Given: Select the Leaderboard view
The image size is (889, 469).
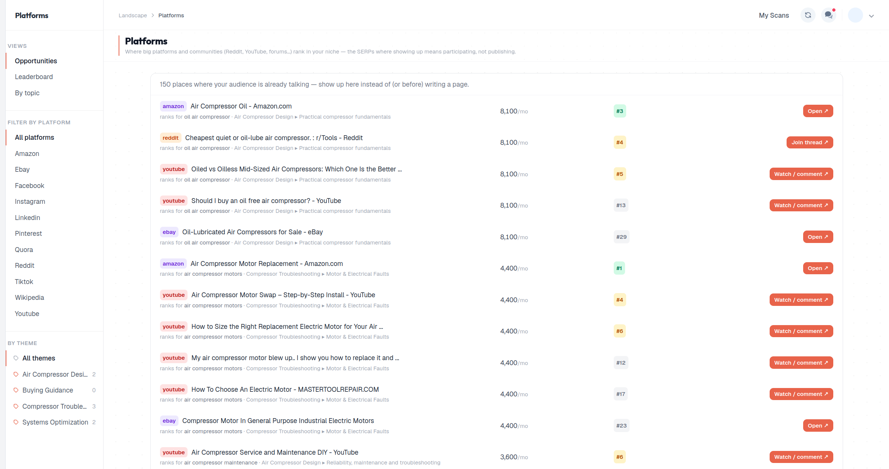Looking at the screenshot, I should 55,77.
